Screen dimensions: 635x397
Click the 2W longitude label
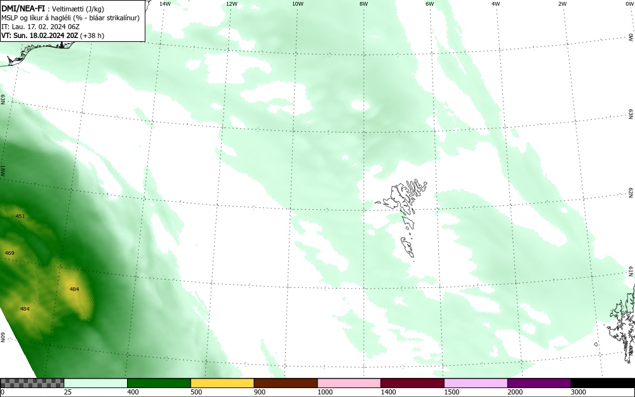coord(562,4)
